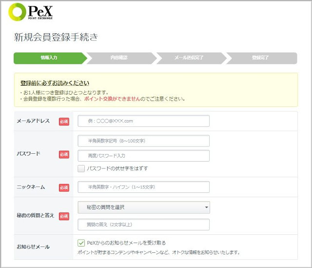
Task: Click the 必須 badge beside パスワード
Action: pyautogui.click(x=64, y=154)
